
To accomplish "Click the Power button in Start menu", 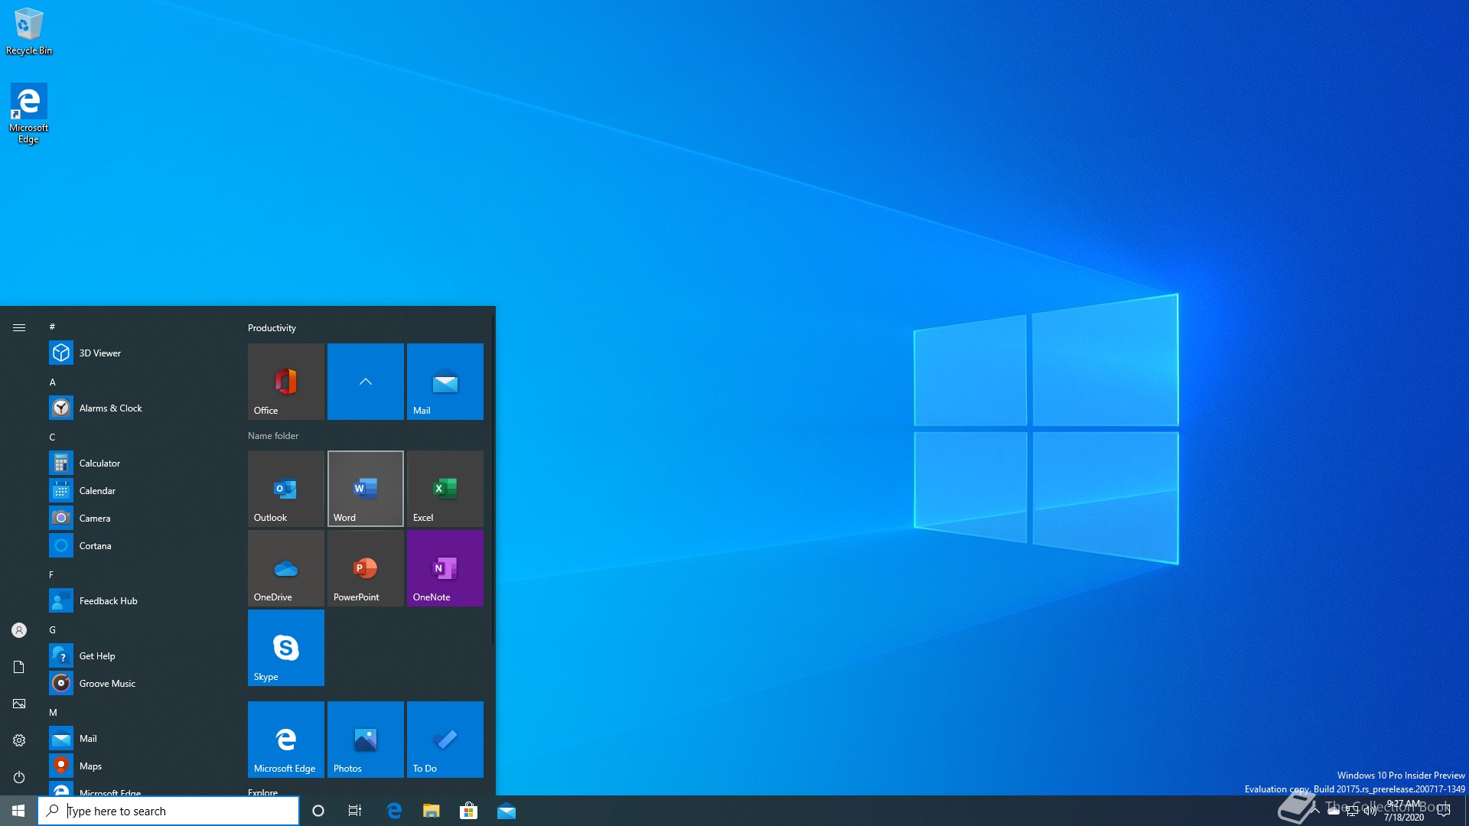I will pos(19,777).
